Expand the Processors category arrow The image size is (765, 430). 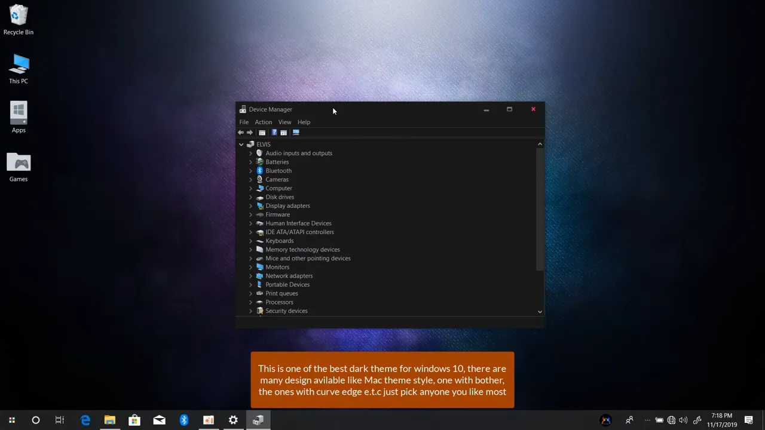250,302
